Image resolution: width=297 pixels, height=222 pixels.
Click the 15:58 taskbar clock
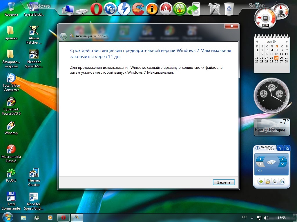(281, 218)
